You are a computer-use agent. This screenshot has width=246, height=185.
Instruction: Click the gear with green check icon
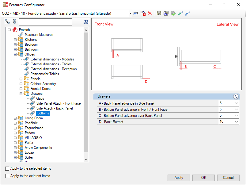coord(173,13)
